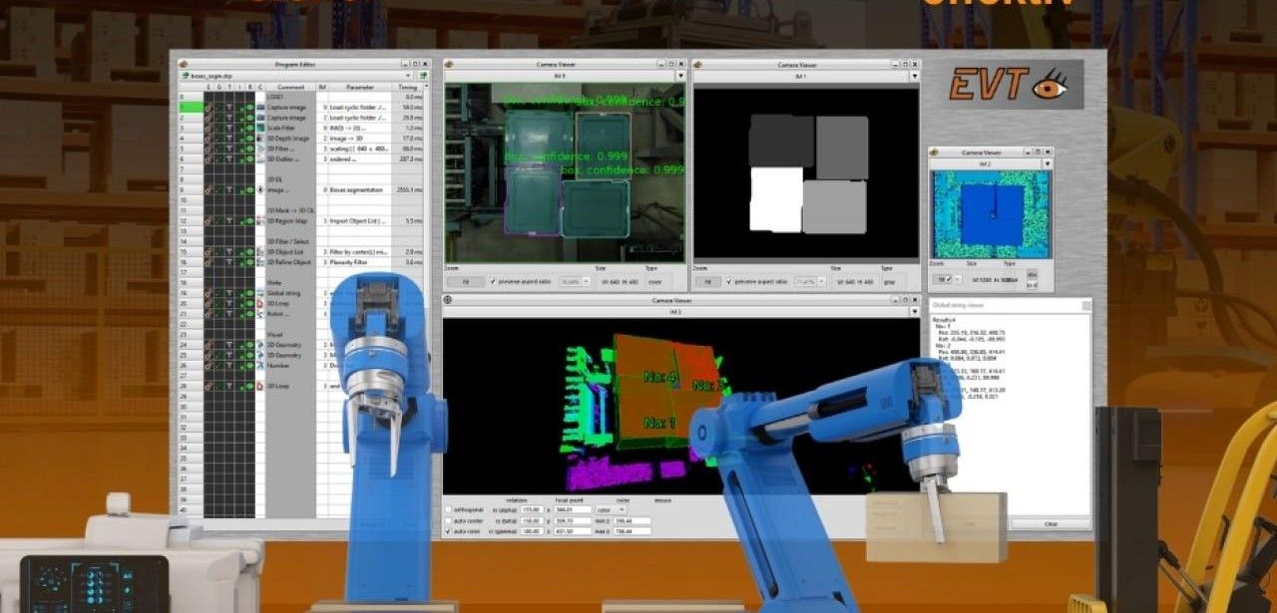Click the Parameter column header
This screenshot has width=1277, height=613.
click(359, 87)
